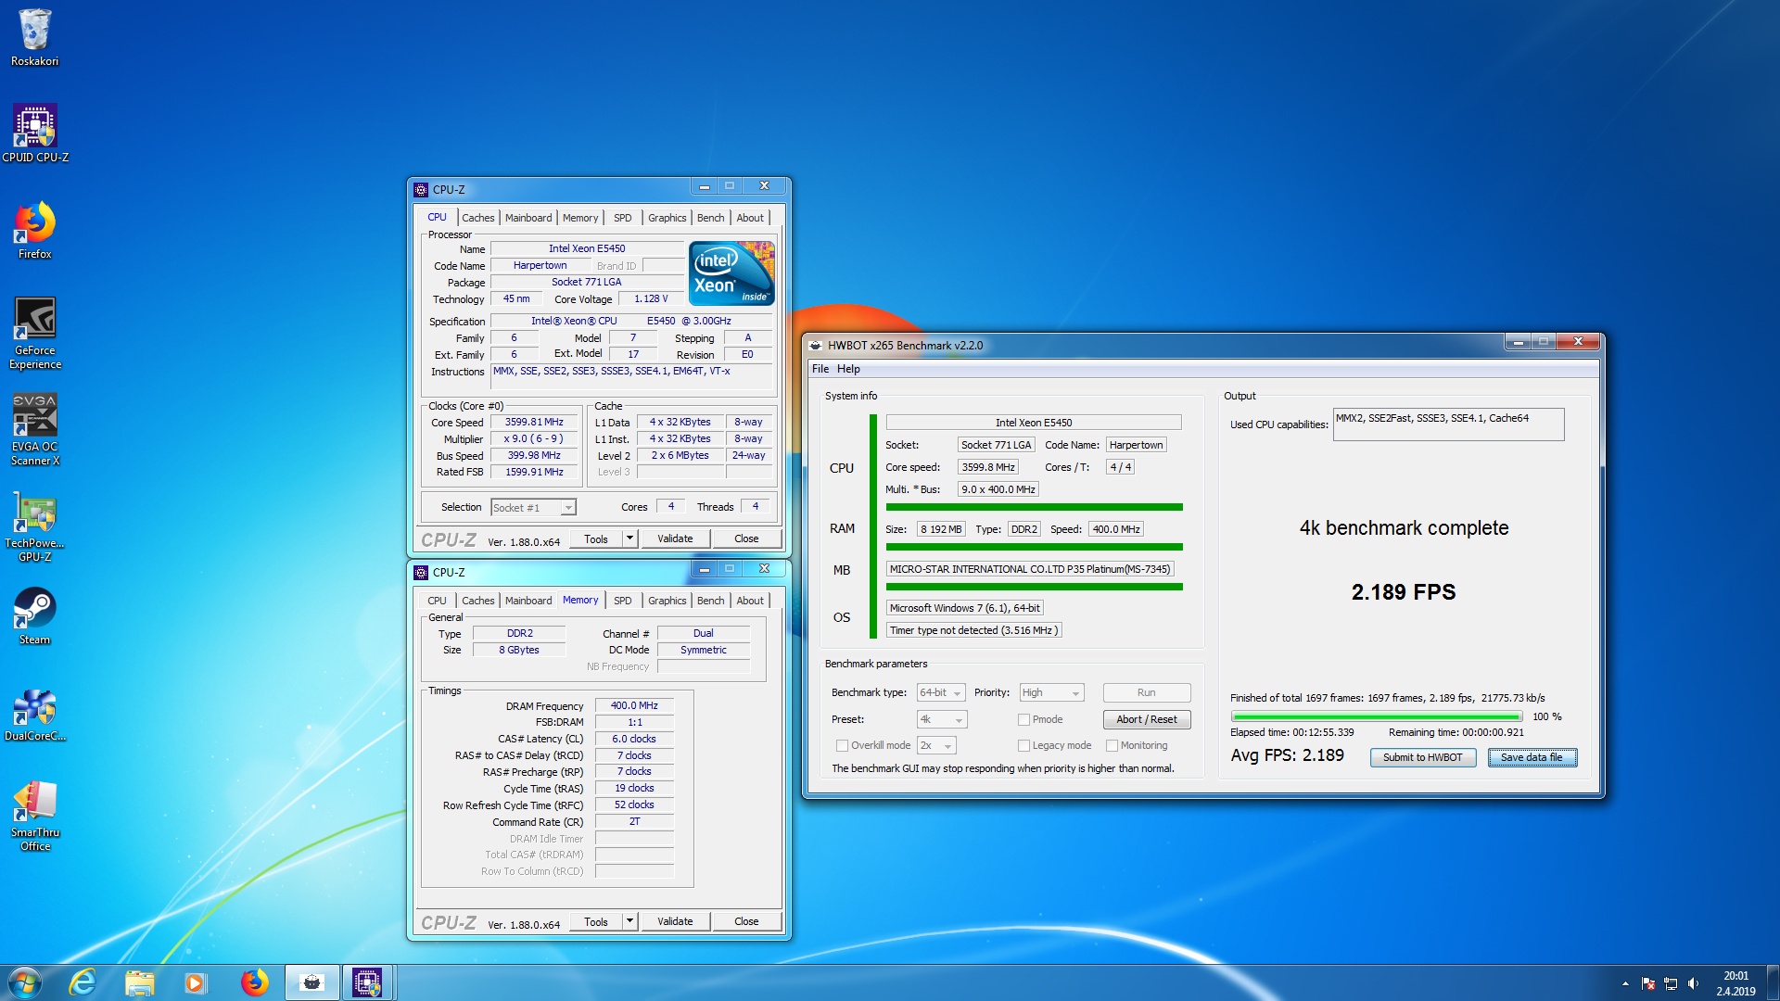
Task: Click the top CPU-Z window title icon
Action: pos(421,189)
